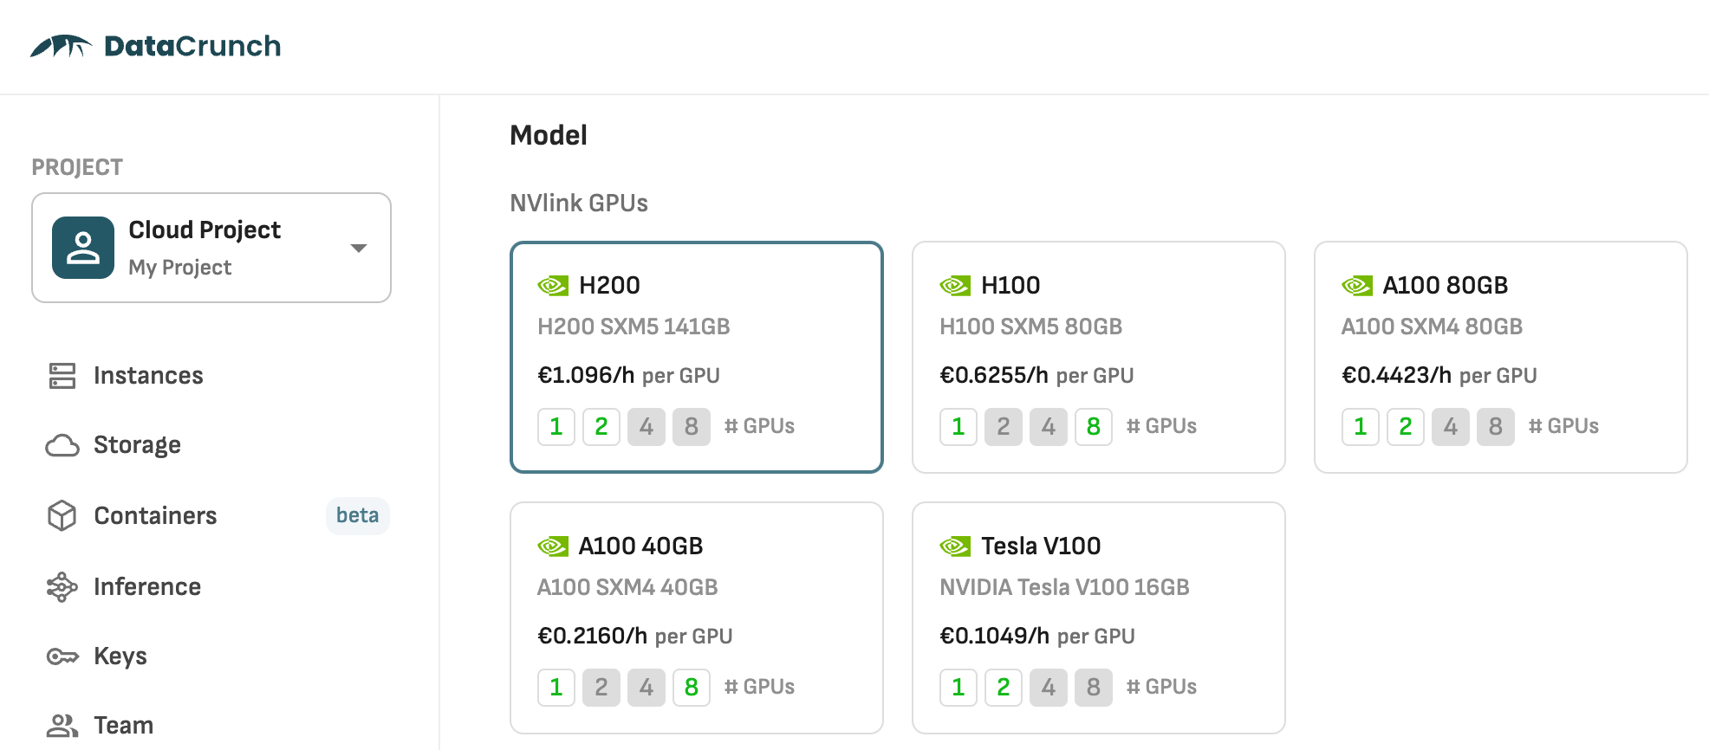
Task: Click the Keys key icon
Action: (x=62, y=656)
